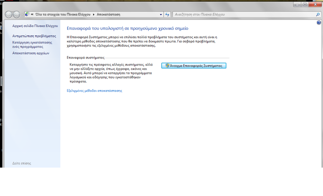Open Αποκατάσταση αρχείων link
This screenshot has height=196, width=323.
(31, 53)
